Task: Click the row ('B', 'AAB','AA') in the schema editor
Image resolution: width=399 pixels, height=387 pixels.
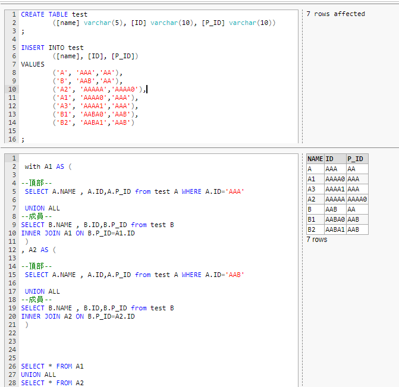Action: point(87,81)
